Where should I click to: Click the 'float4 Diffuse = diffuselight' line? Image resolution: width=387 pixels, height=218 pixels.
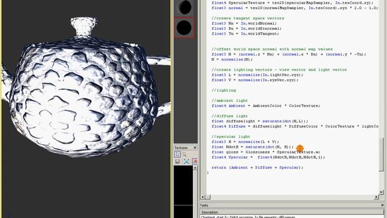295,127
